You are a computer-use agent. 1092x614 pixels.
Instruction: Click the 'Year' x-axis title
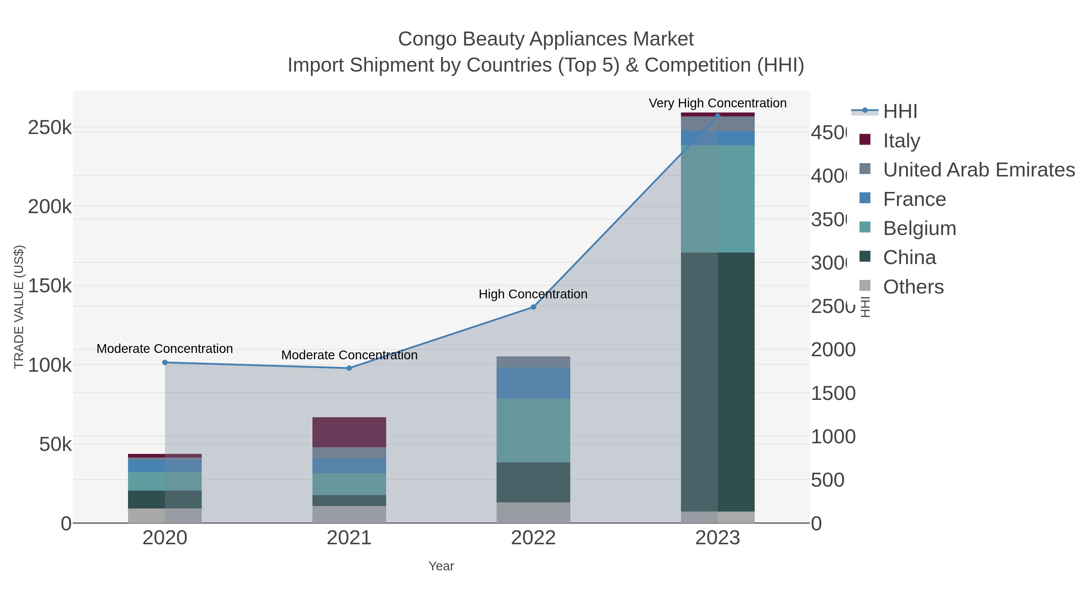441,566
